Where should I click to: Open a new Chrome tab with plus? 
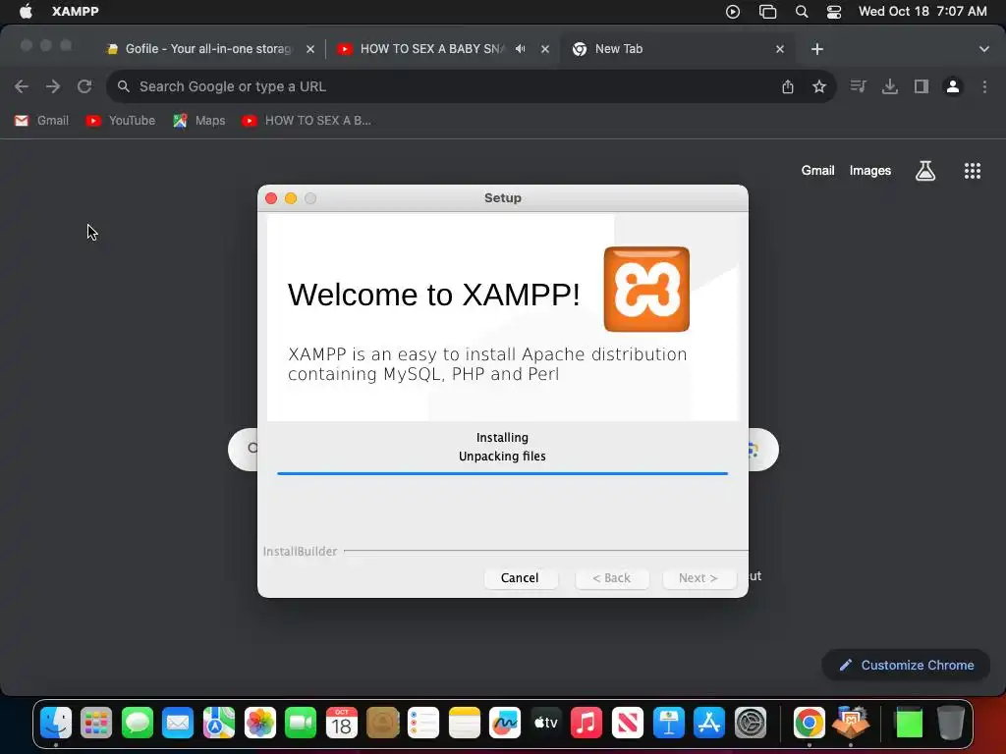tap(816, 49)
